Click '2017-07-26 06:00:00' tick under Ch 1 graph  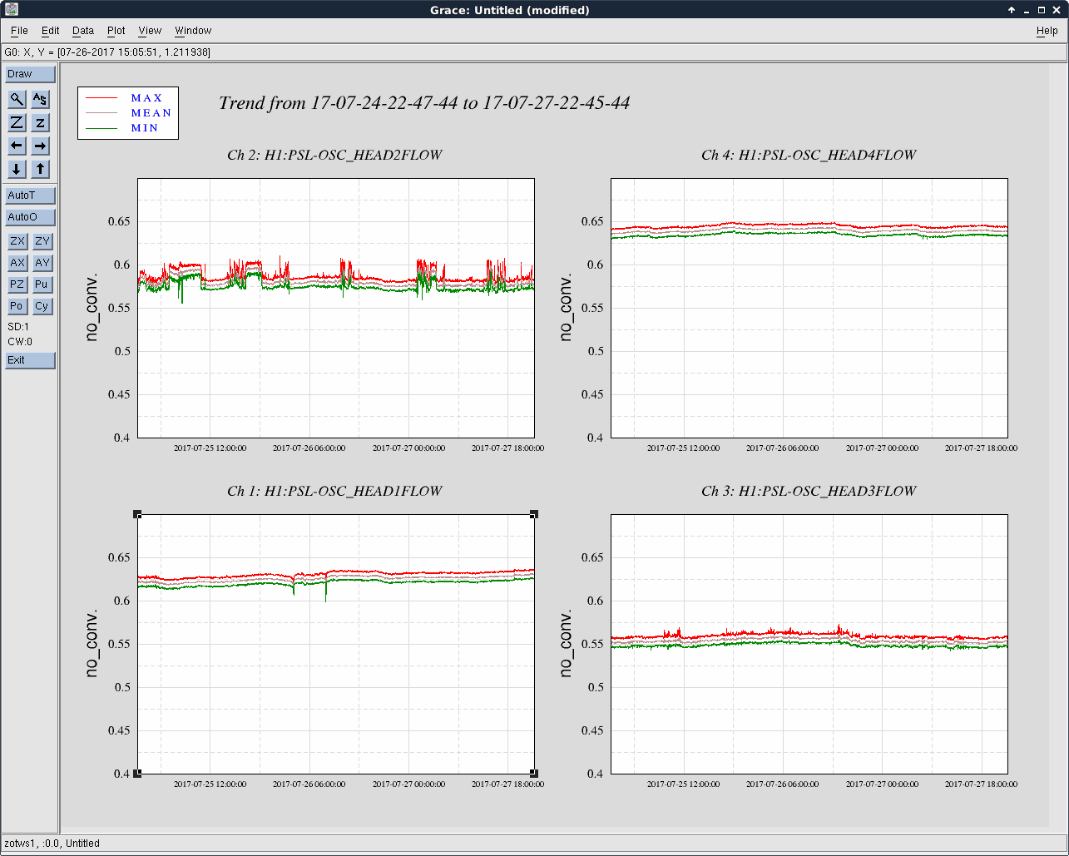click(x=309, y=784)
